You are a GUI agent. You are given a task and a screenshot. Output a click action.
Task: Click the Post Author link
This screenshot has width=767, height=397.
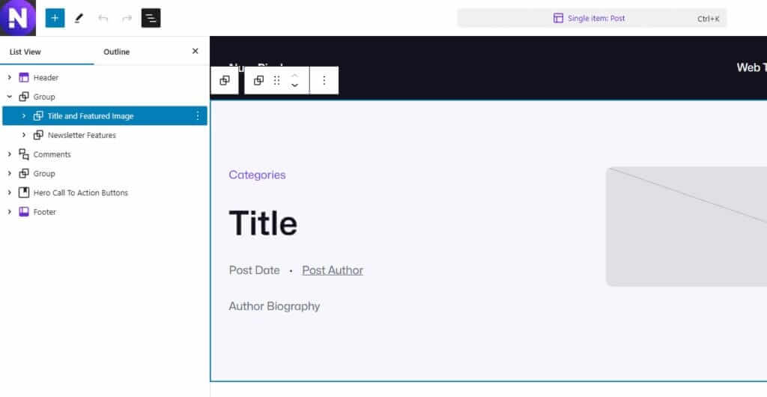[x=333, y=270]
